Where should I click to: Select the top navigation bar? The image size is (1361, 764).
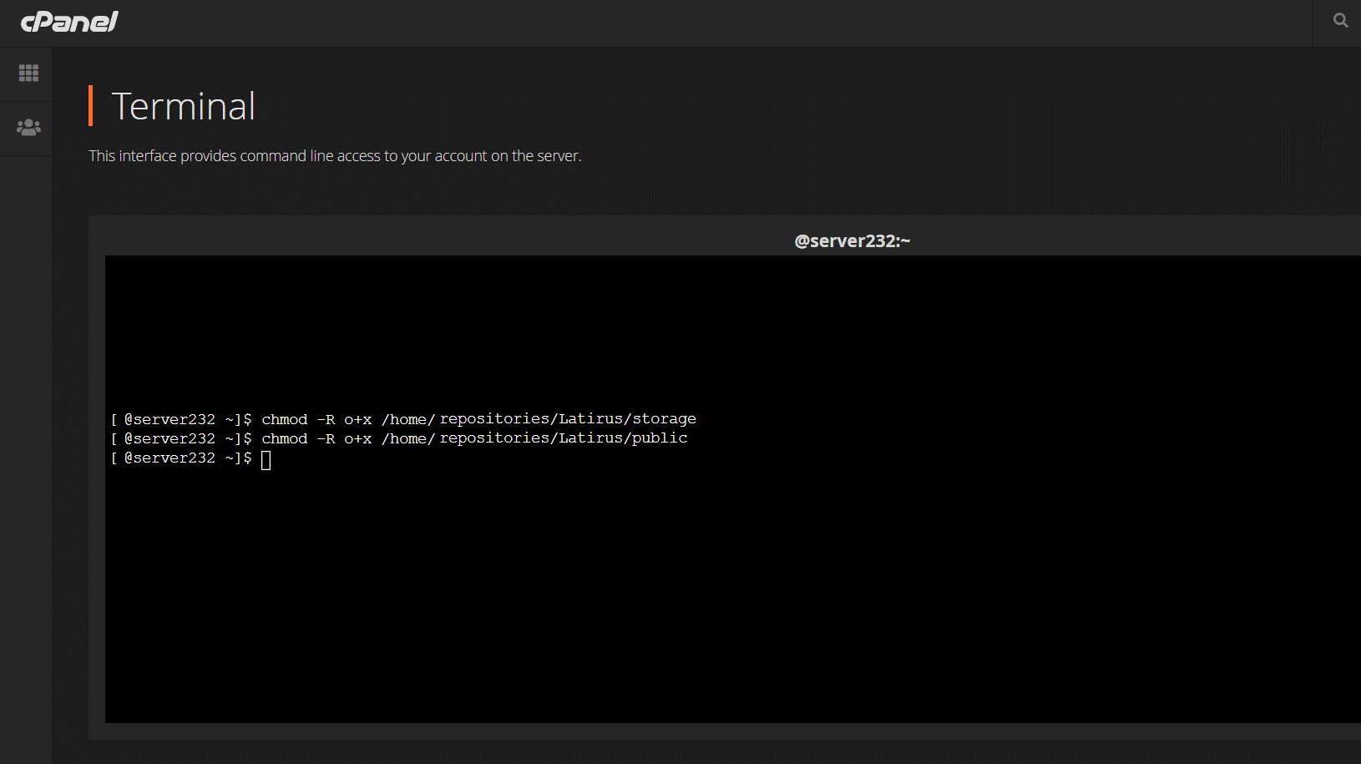point(668,23)
